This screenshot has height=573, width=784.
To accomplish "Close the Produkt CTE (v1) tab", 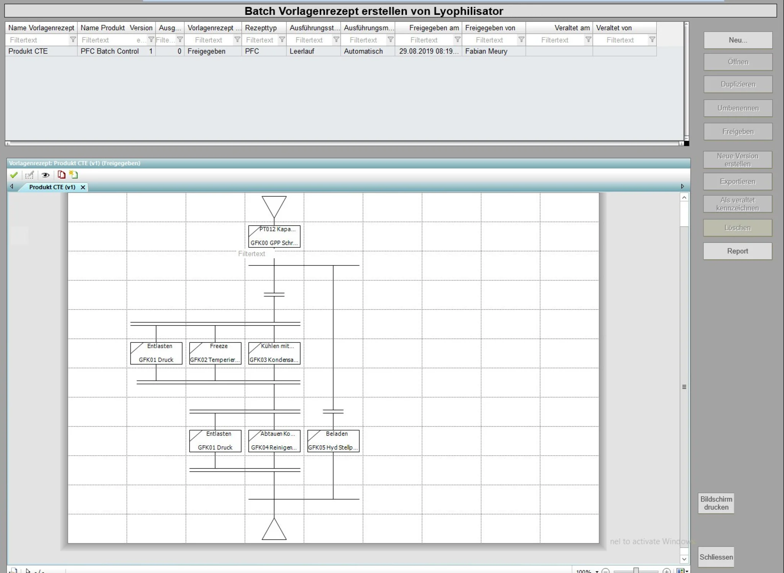I will pos(83,187).
